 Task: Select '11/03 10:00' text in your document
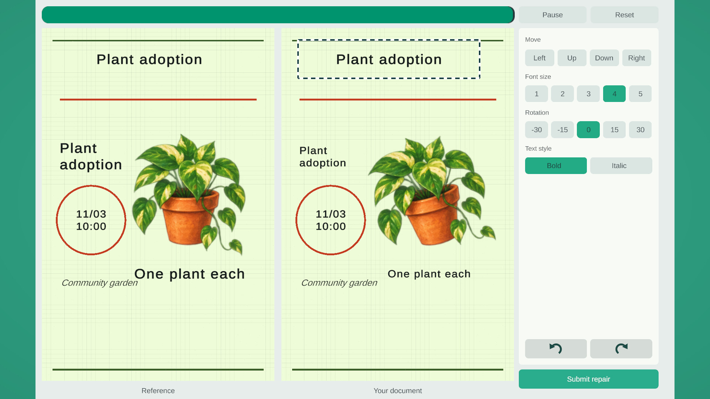[331, 220]
